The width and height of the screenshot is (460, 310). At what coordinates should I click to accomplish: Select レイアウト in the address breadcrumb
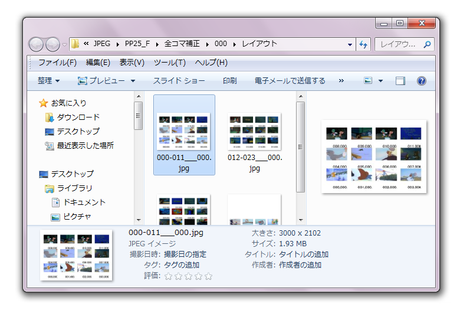pos(259,44)
